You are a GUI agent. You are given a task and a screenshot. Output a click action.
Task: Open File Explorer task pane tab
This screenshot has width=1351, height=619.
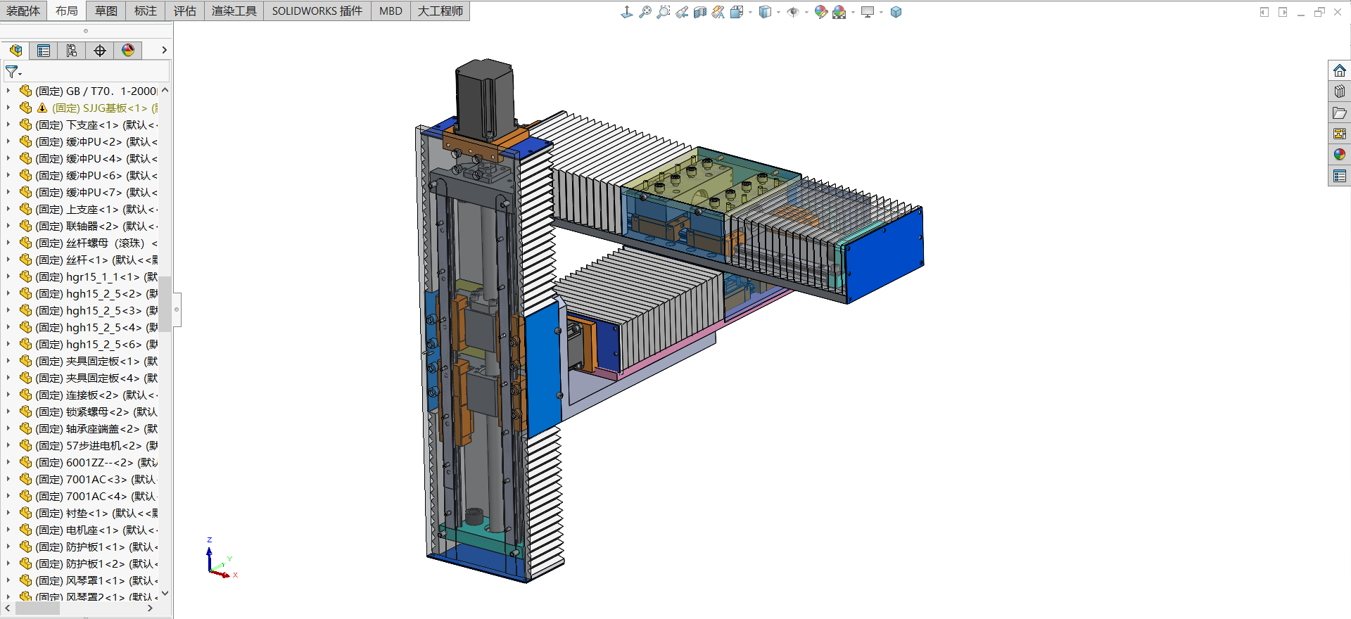[1340, 113]
